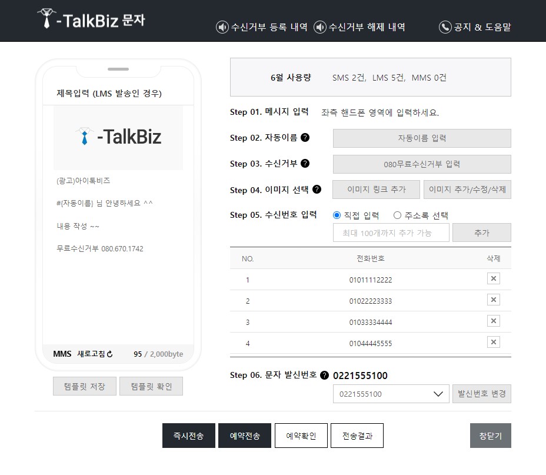This screenshot has width=546, height=475.
Task: Click 무료수신거부 080.670.1742 message line
Action: click(100, 248)
